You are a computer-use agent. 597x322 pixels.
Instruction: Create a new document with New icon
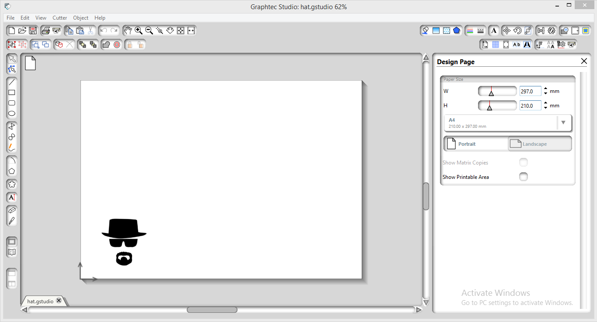pyautogui.click(x=12, y=31)
